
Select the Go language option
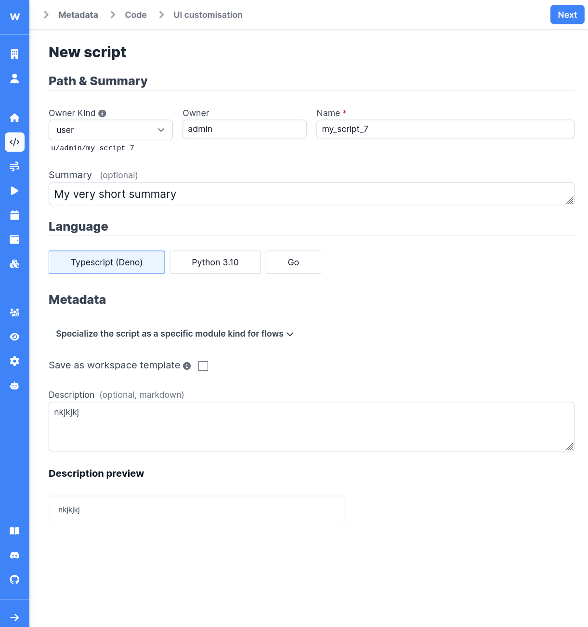pyautogui.click(x=293, y=262)
